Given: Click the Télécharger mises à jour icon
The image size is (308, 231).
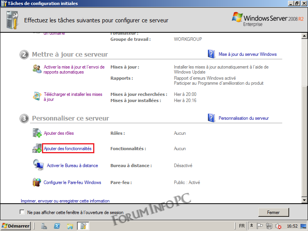Looking at the screenshot, I should coord(37,96).
